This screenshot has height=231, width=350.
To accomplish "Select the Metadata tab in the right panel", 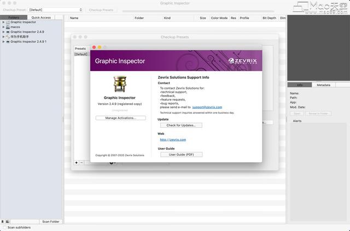I will coord(323,85).
